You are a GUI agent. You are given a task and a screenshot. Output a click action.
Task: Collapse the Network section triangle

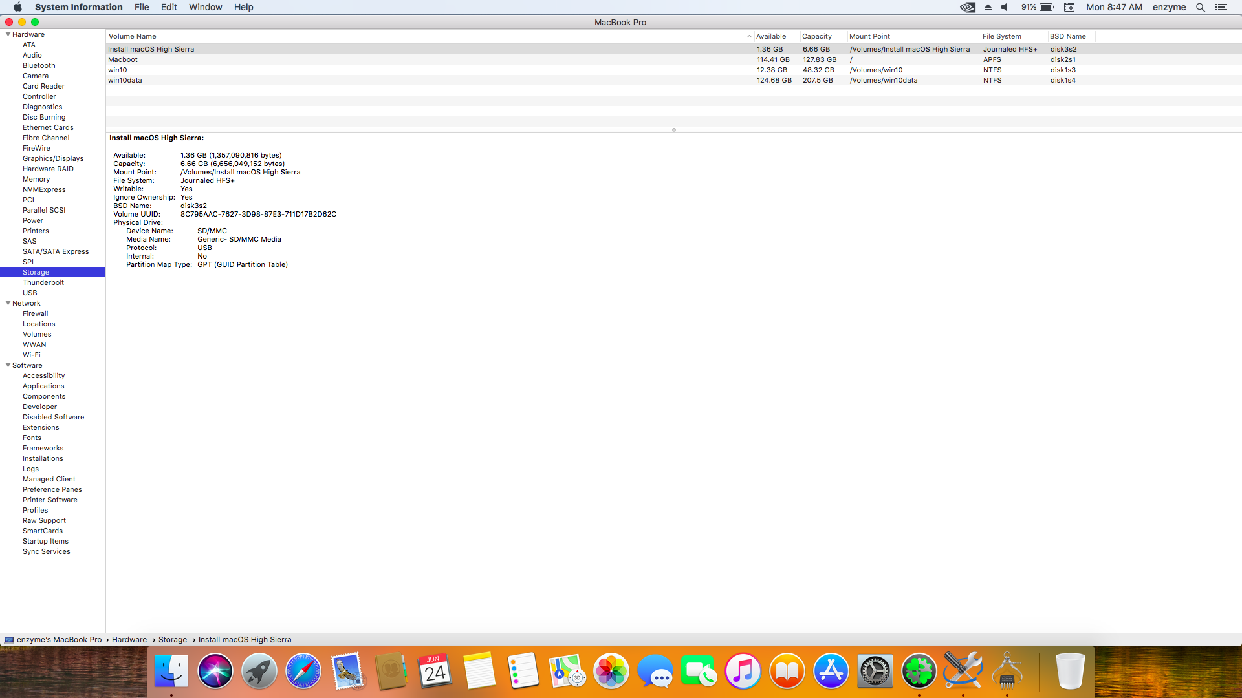[8, 303]
